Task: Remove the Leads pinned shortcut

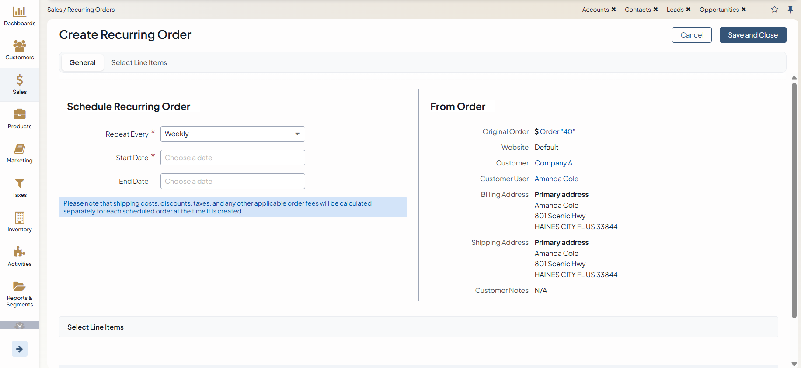Action: (x=688, y=10)
